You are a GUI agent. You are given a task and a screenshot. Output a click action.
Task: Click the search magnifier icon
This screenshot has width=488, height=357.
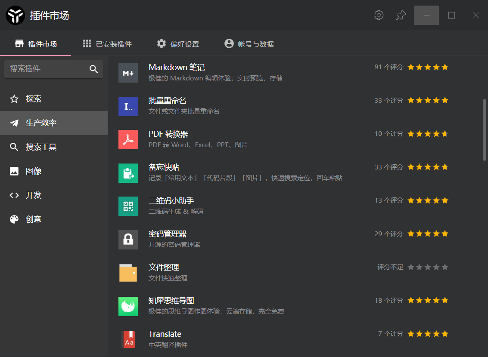point(93,69)
